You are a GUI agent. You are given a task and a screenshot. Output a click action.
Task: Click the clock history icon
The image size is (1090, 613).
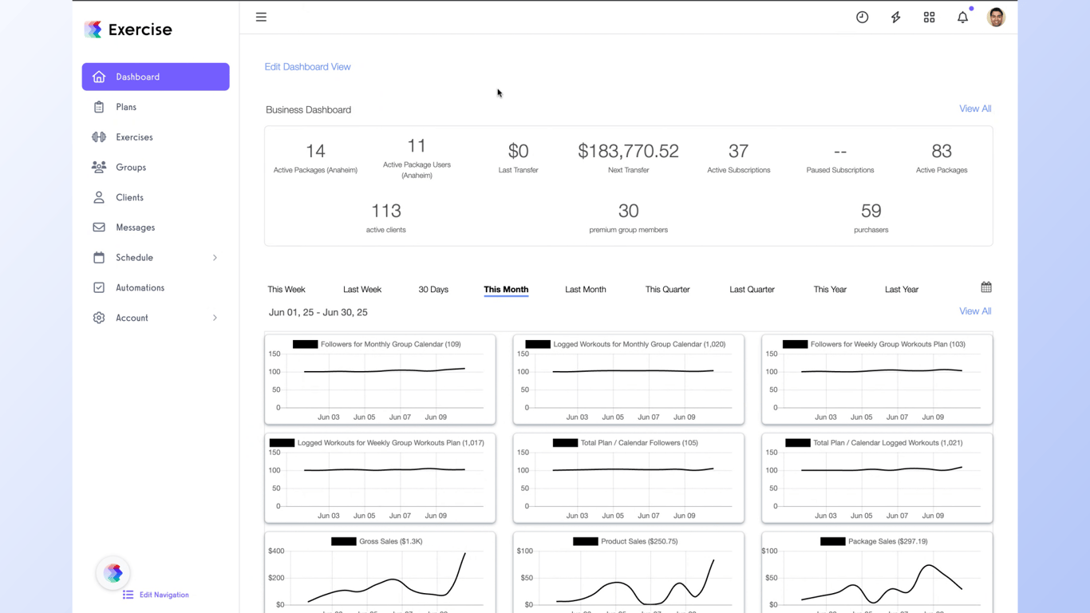coord(862,17)
